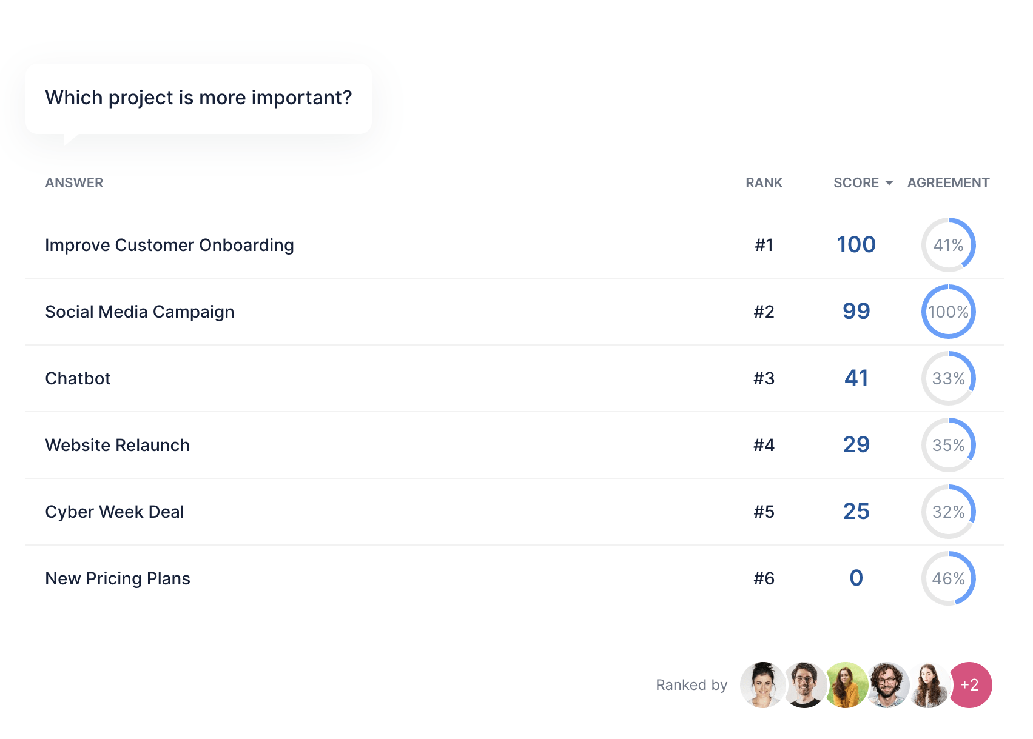The width and height of the screenshot is (1033, 739).
Task: Open the New Pricing Plans answer
Action: coord(117,578)
